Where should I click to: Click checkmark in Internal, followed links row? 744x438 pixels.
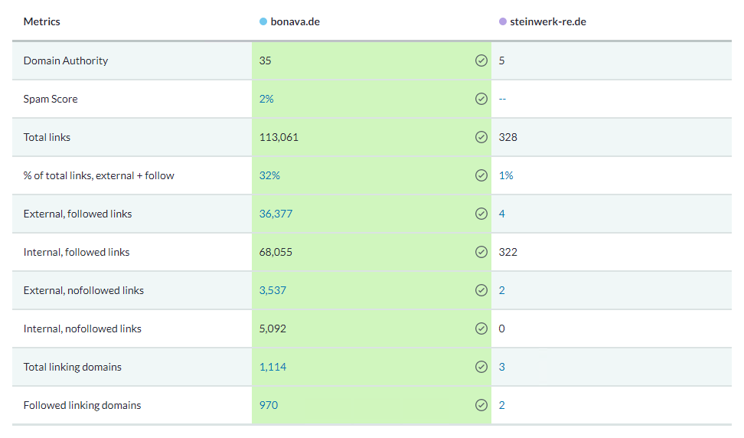(x=481, y=252)
